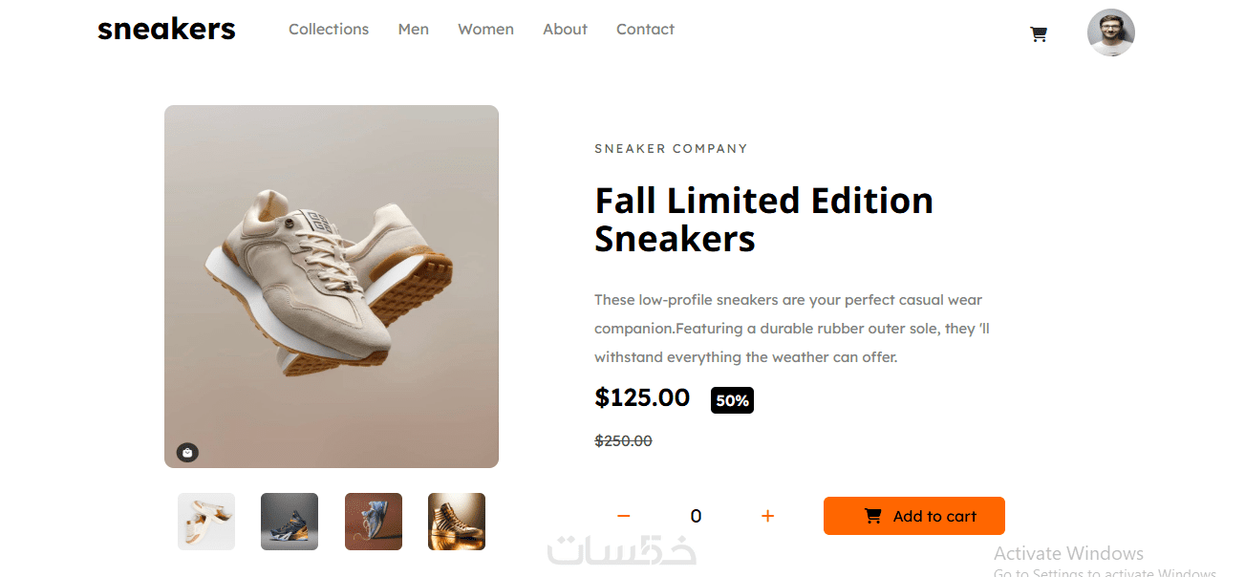Click the small bag icon on product image

click(x=187, y=452)
